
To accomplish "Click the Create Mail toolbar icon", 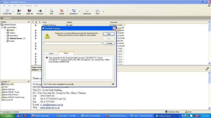I will coord(7,12).
